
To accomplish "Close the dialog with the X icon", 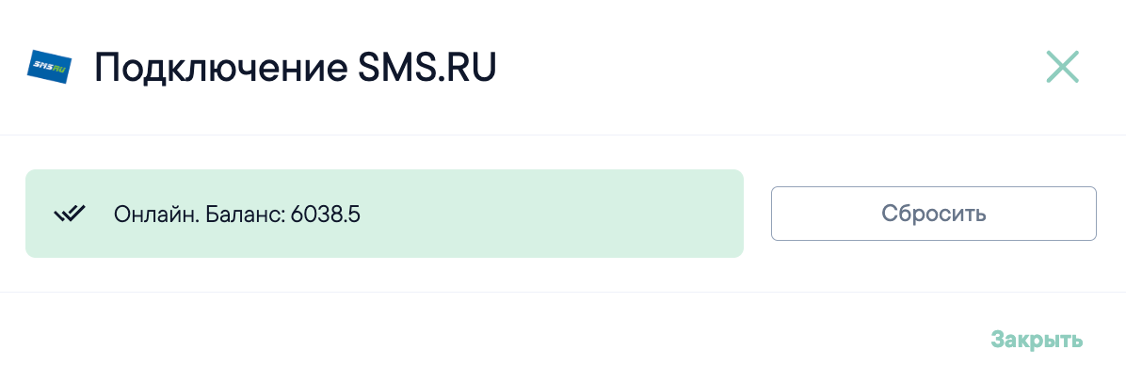I will click(x=1062, y=67).
